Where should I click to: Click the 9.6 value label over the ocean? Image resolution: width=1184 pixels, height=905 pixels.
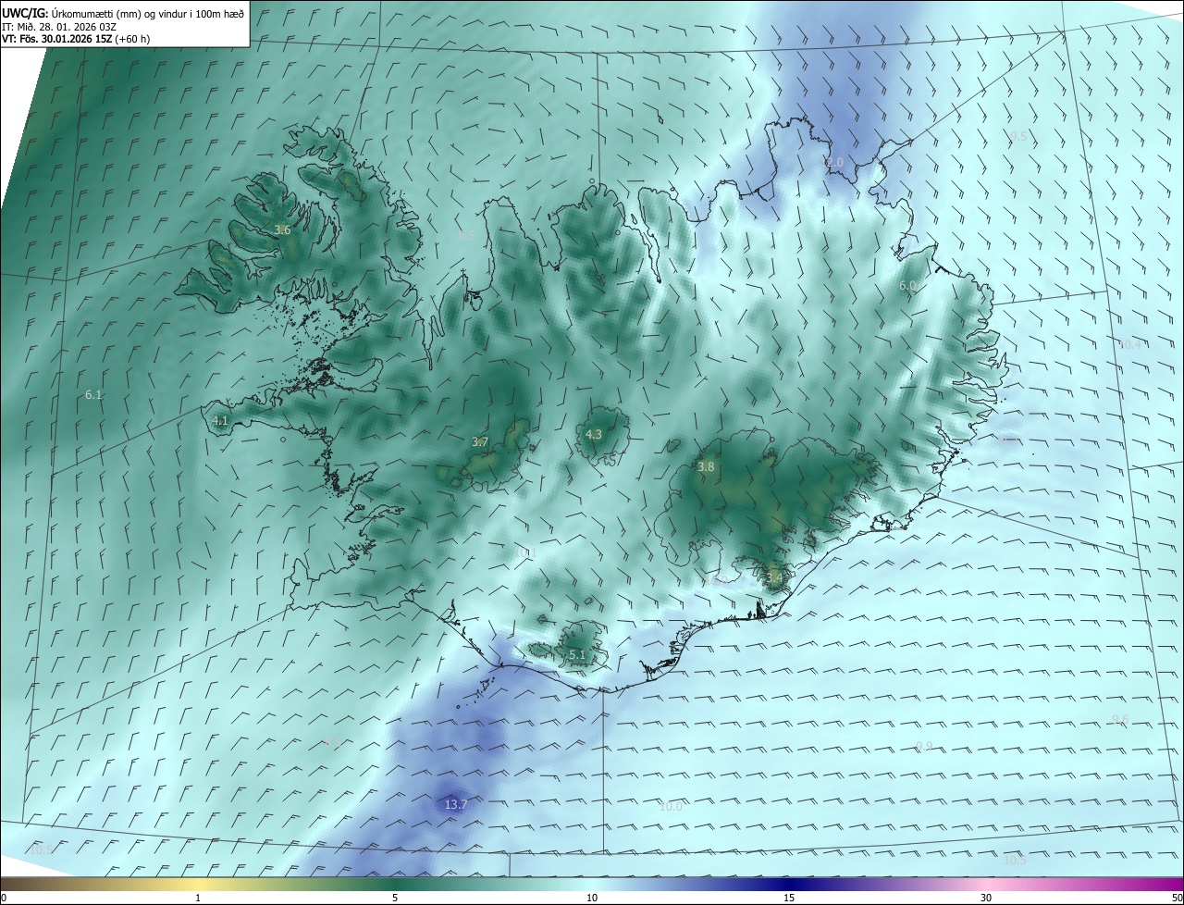point(1120,719)
